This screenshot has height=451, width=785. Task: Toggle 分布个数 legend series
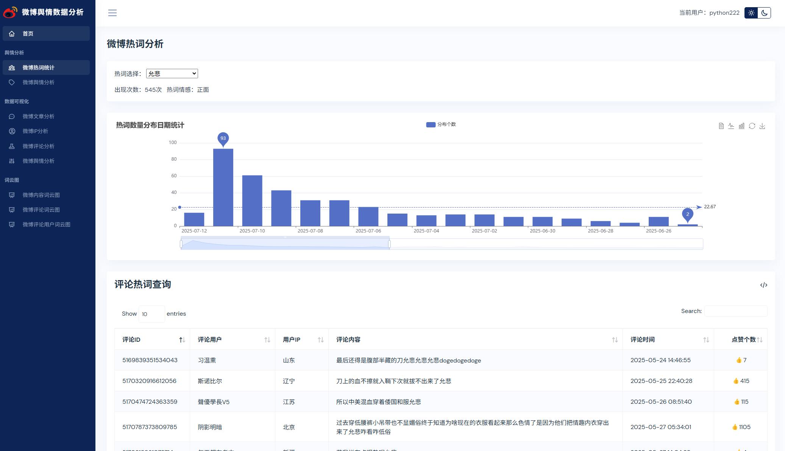point(441,124)
